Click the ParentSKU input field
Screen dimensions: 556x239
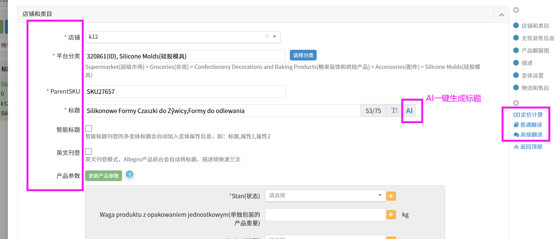coord(185,92)
